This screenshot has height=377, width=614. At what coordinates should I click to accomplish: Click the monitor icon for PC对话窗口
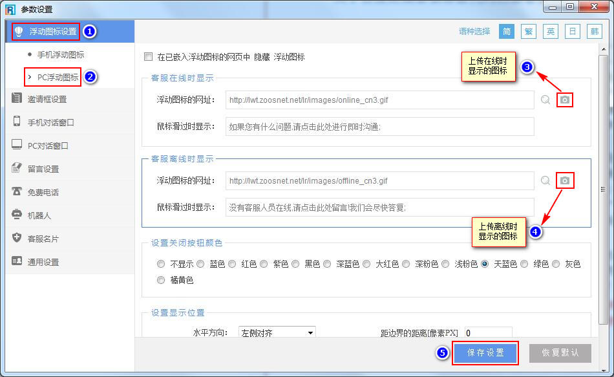pyautogui.click(x=17, y=145)
